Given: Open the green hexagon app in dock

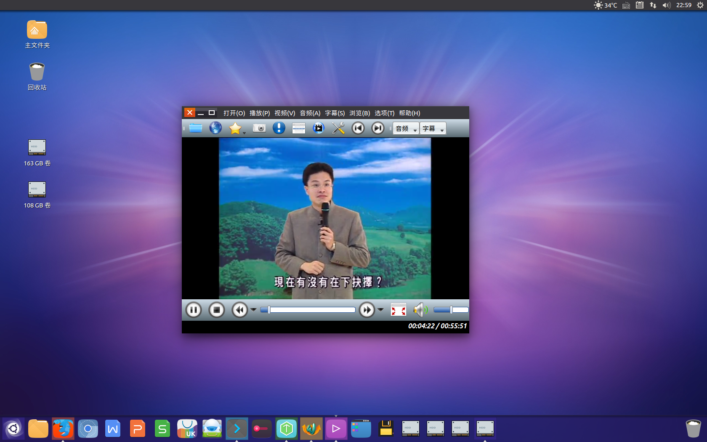Looking at the screenshot, I should (287, 429).
